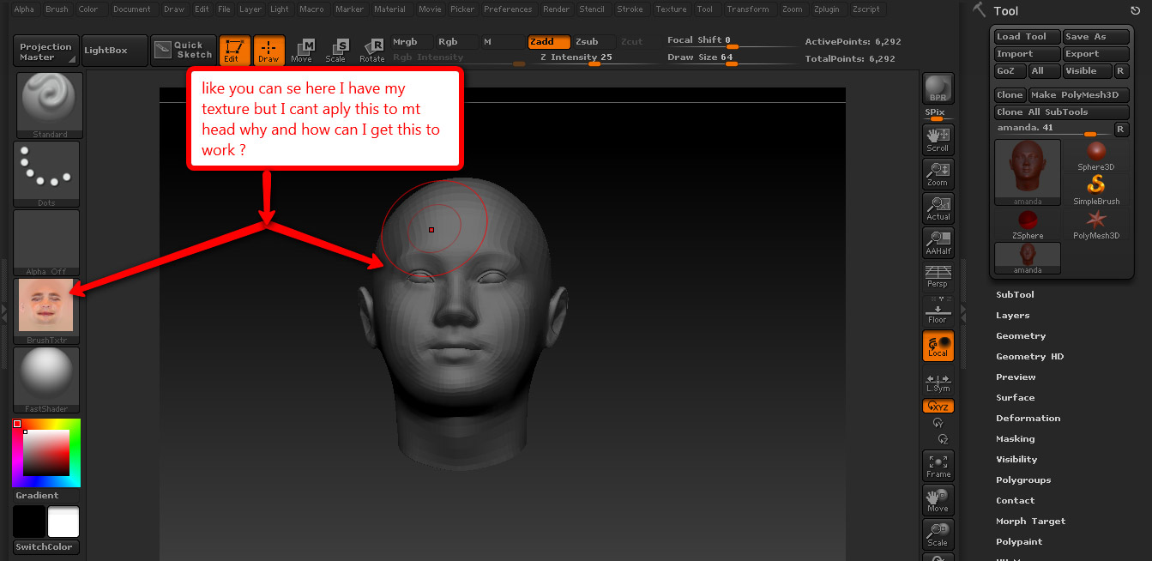Toggle Persp perspective mode
Screen dimensions: 1152x561
[x=938, y=276]
